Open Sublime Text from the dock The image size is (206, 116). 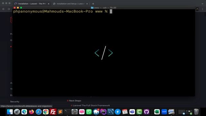pos(60,112)
